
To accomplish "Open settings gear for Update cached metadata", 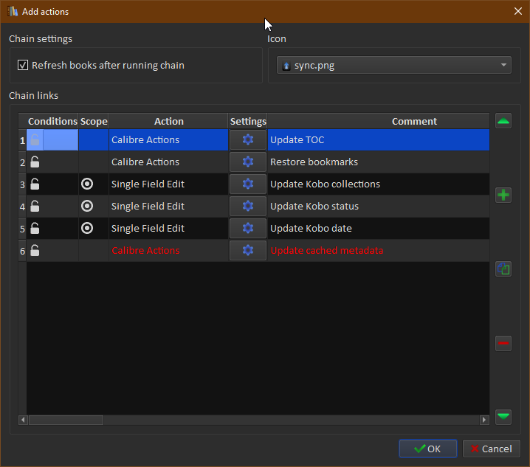I will [x=248, y=251].
